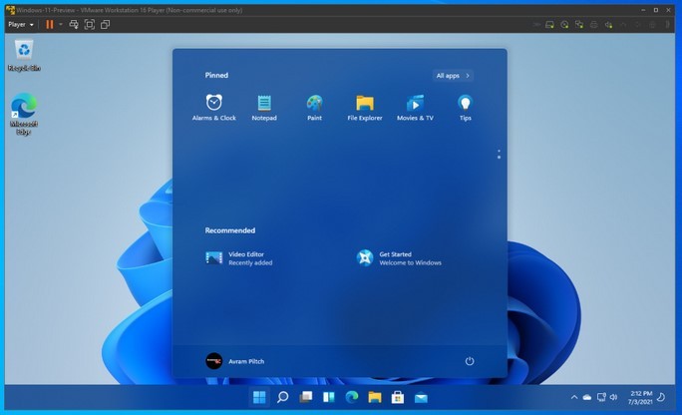The image size is (682, 415).
Task: Open the Player menu in VMware
Action: [21, 25]
